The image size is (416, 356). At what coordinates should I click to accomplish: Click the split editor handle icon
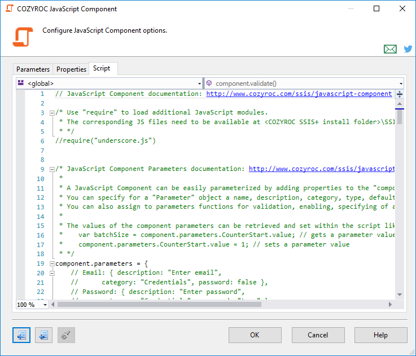pos(400,94)
